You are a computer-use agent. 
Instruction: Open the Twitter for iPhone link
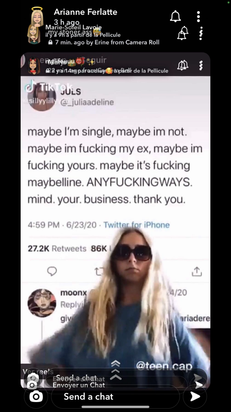pyautogui.click(x=136, y=225)
